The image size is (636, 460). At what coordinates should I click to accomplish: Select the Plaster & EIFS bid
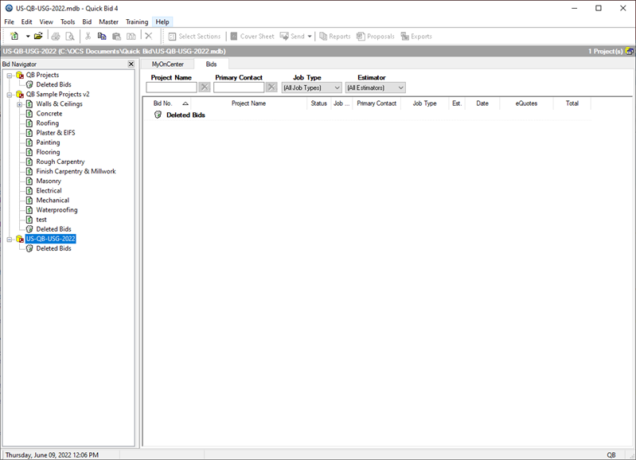(x=56, y=133)
